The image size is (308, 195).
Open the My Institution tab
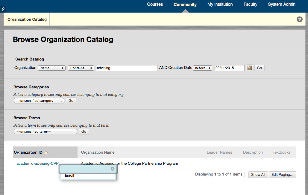pos(220,4)
